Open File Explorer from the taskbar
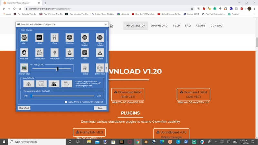 89,142
